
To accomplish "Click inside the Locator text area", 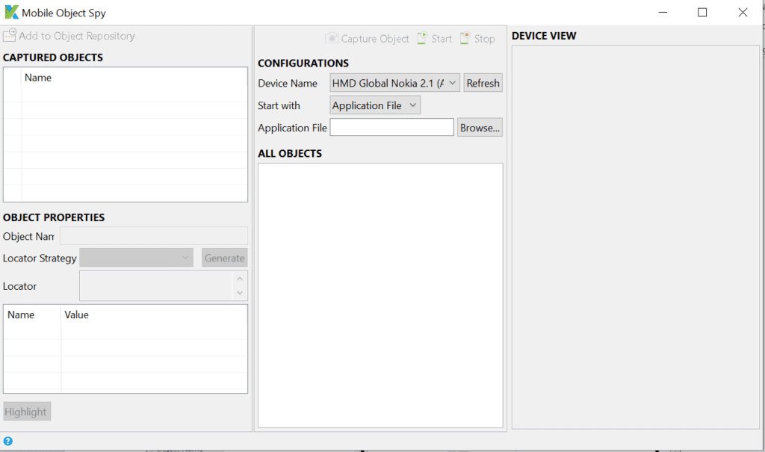I will [155, 286].
